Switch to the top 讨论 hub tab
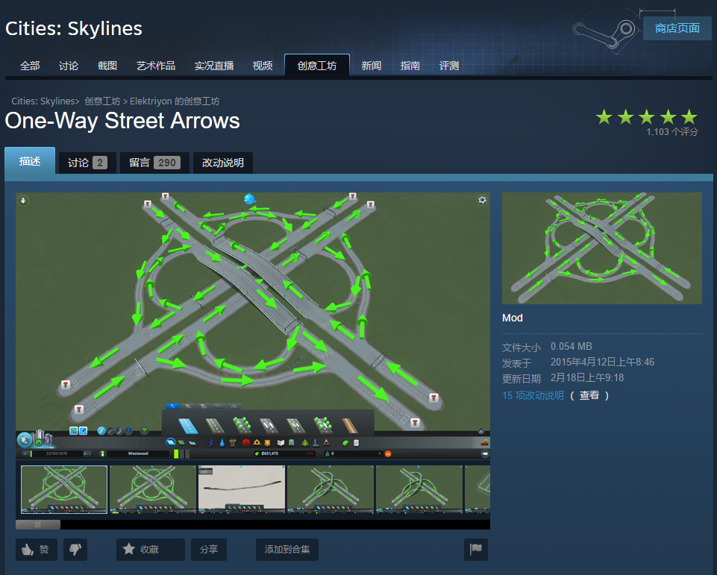The width and height of the screenshot is (717, 575). coord(69,66)
